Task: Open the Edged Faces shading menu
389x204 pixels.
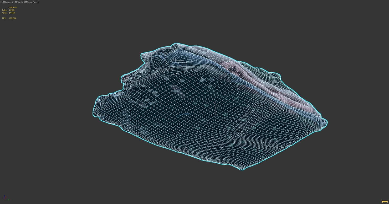Action: click(32, 2)
